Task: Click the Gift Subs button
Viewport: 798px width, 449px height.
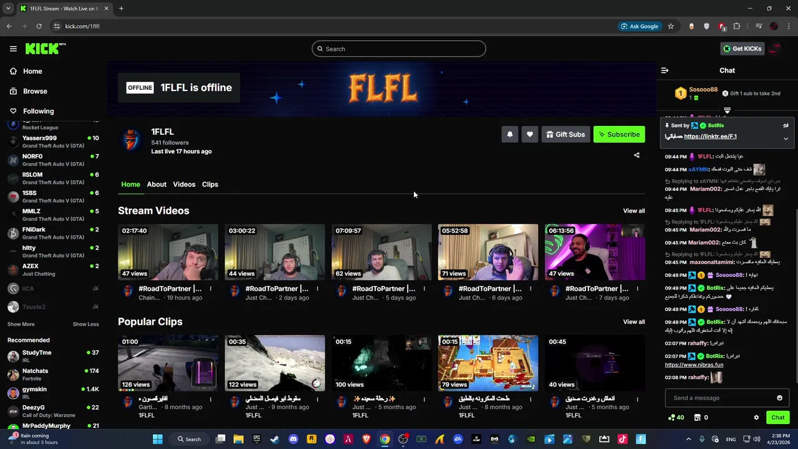Action: tap(565, 134)
